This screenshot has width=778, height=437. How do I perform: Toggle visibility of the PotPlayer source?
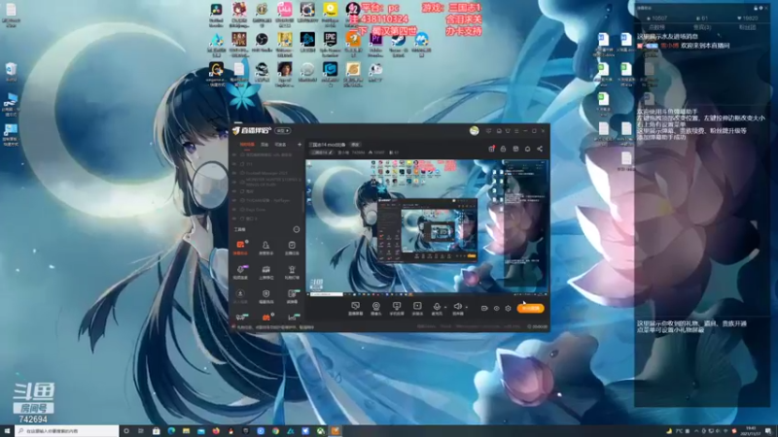tap(234, 200)
